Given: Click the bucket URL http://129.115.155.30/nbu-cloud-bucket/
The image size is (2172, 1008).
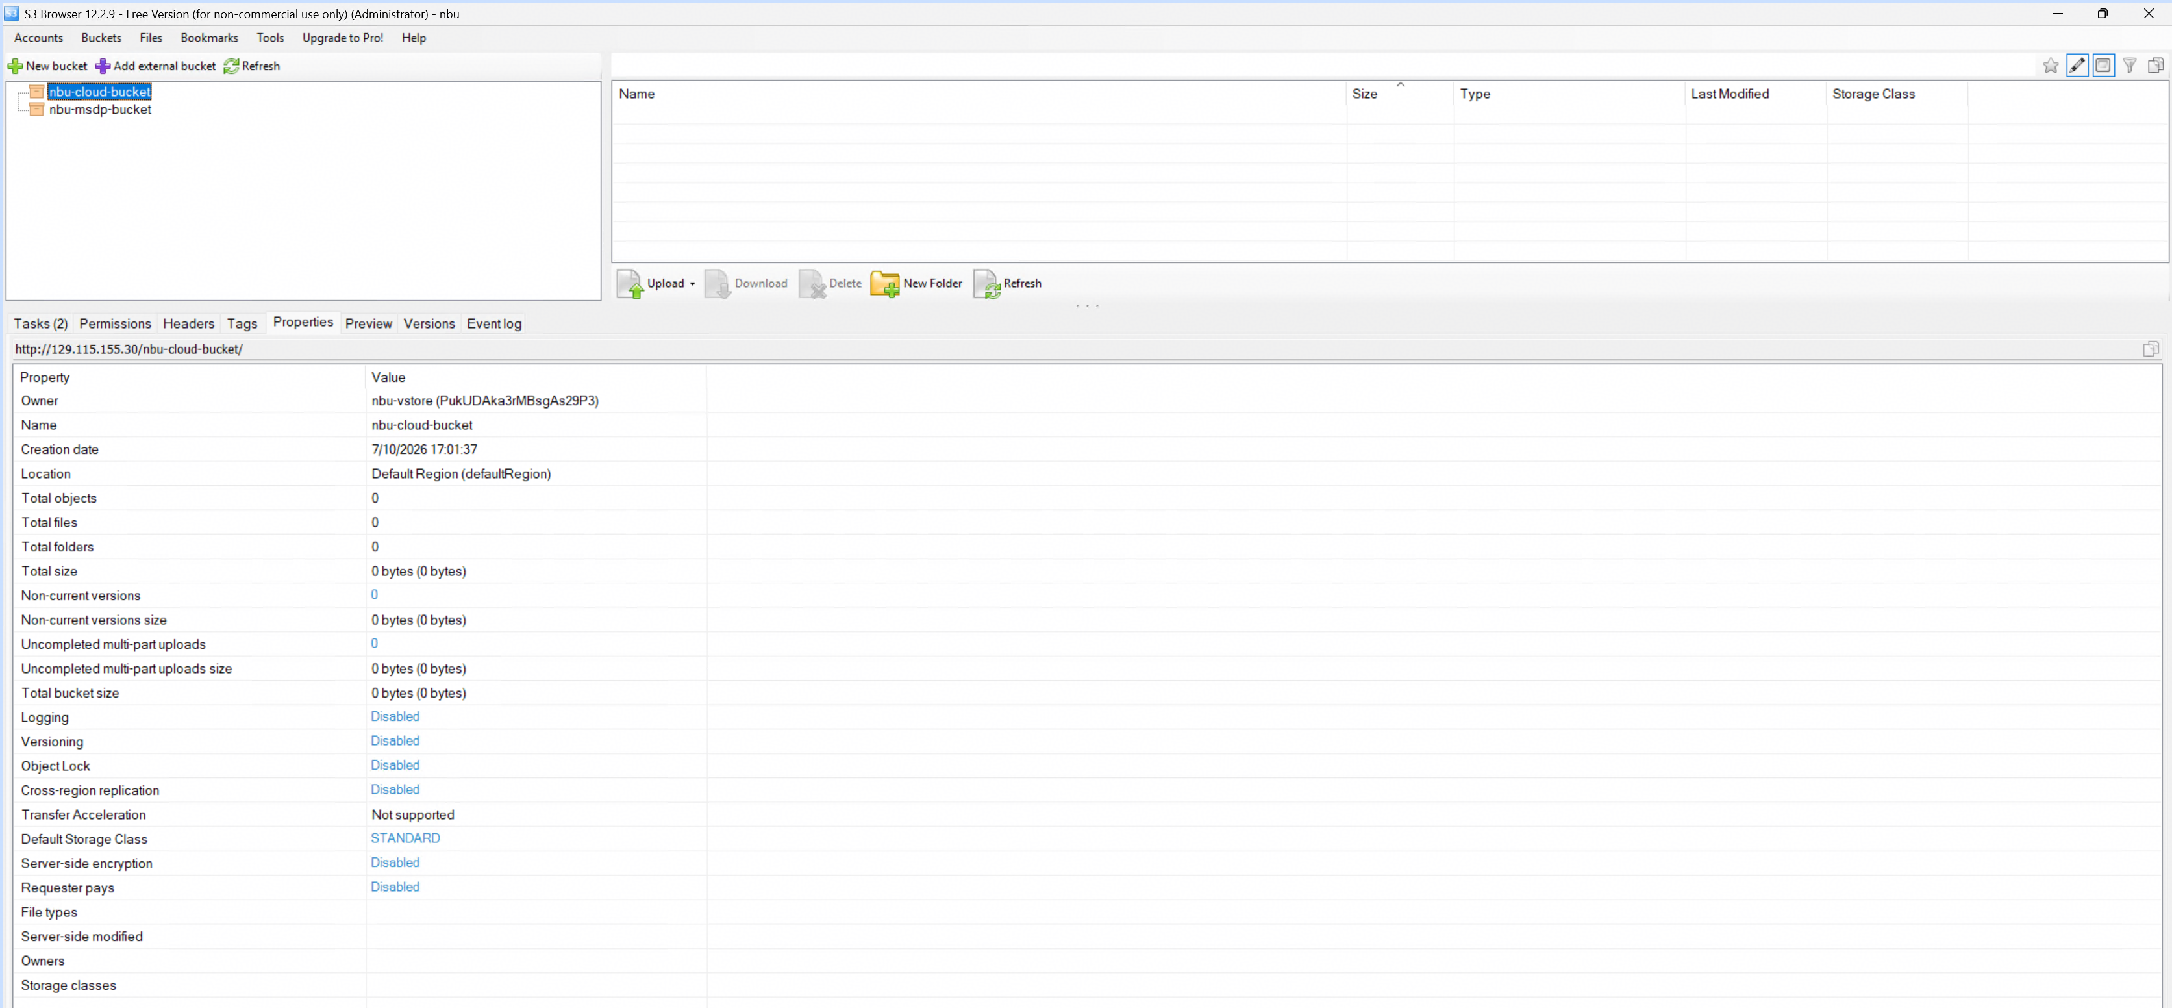Looking at the screenshot, I should click(129, 349).
